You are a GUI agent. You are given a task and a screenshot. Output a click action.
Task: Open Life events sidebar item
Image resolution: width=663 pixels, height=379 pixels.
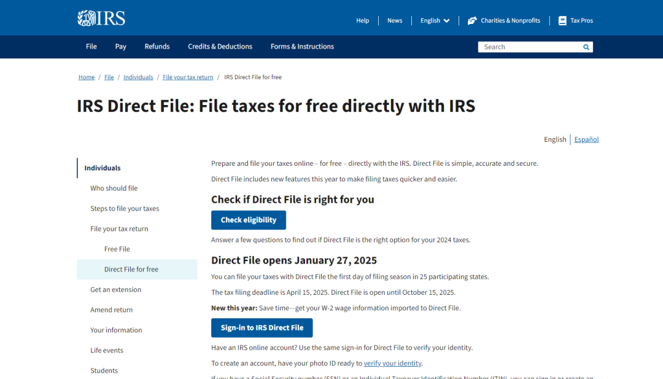[107, 350]
